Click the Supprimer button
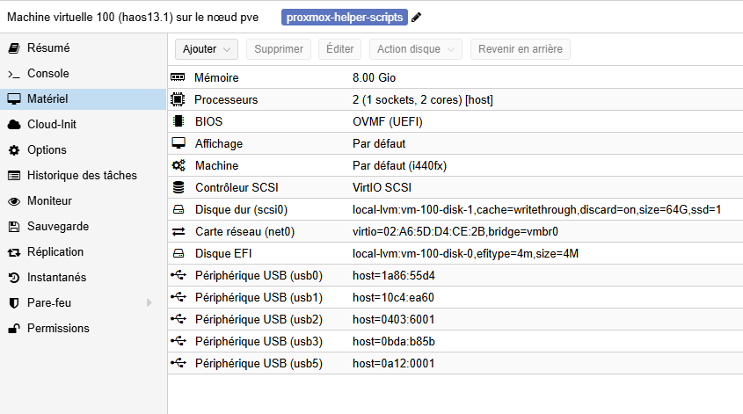Viewport: 743px width, 414px height. pyautogui.click(x=279, y=49)
